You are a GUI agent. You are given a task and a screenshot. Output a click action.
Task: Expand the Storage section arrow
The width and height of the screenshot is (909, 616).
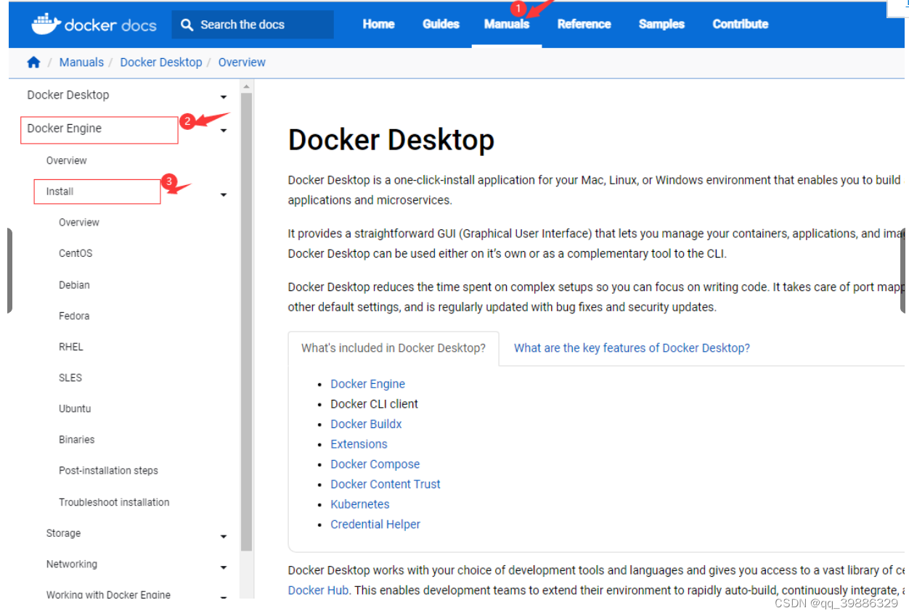(224, 536)
